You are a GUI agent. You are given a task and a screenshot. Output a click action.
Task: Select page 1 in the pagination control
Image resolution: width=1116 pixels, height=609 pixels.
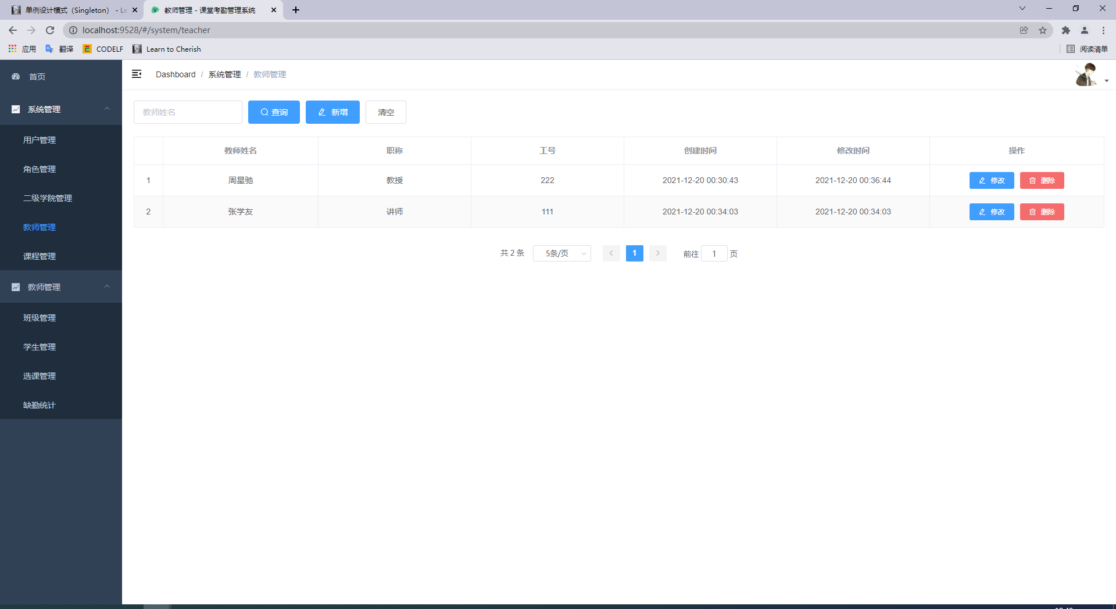634,253
